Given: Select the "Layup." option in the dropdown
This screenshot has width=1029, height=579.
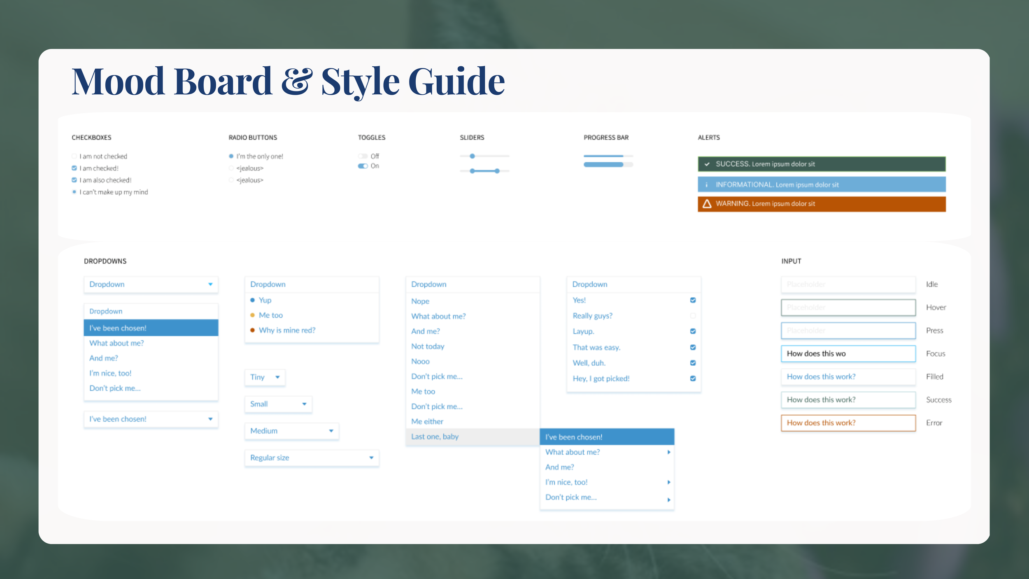Looking at the screenshot, I should click(583, 331).
